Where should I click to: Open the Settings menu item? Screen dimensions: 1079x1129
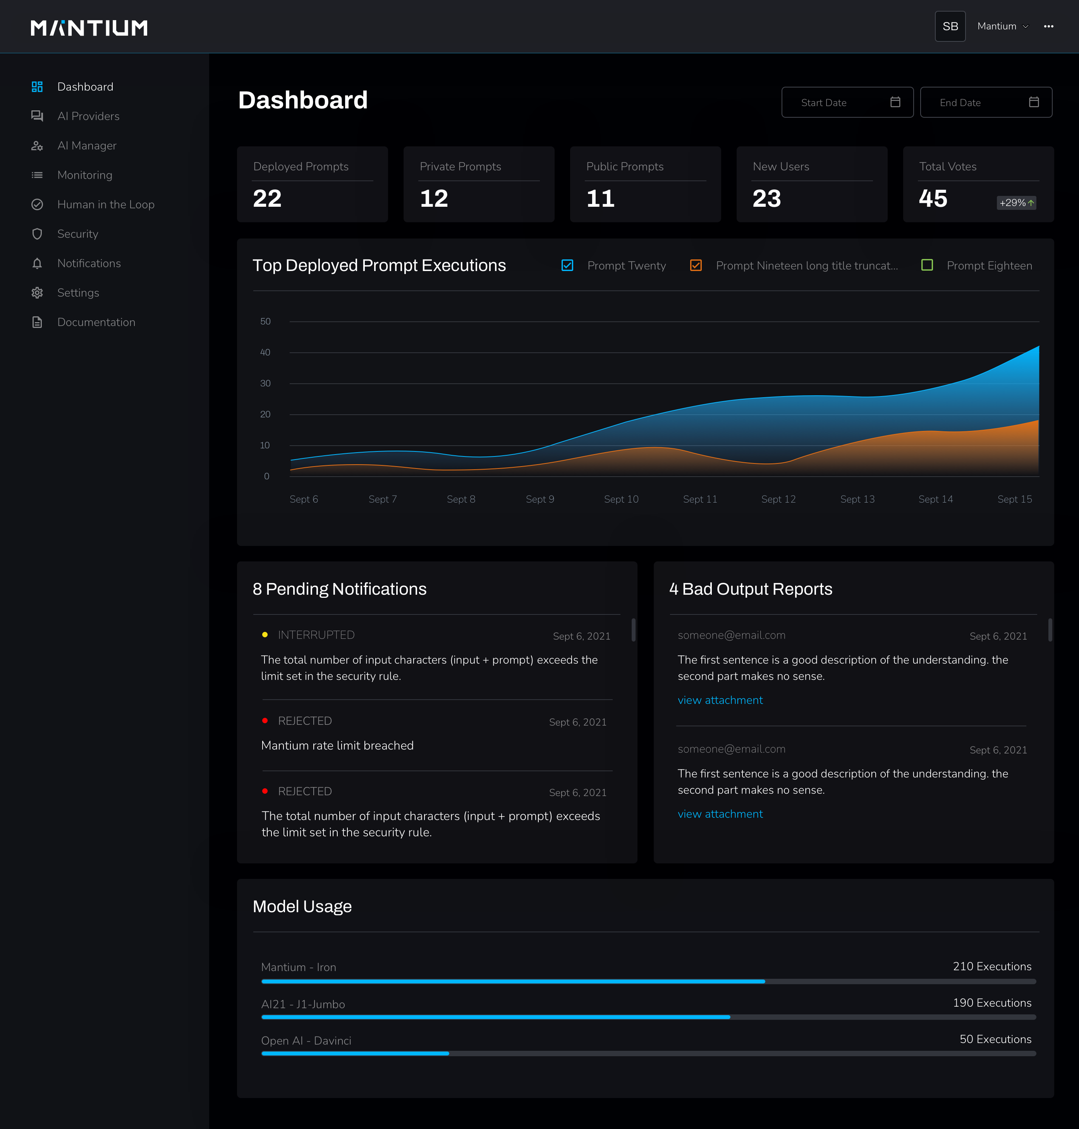click(78, 293)
